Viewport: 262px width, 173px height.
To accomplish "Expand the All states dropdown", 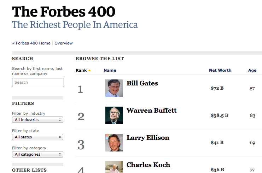I will [38, 137].
